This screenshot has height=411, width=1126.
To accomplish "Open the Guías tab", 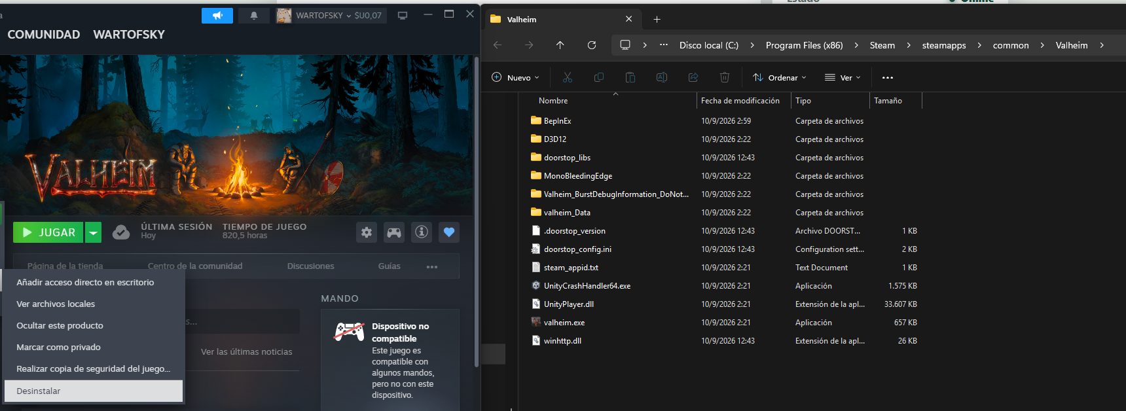I will 390,266.
